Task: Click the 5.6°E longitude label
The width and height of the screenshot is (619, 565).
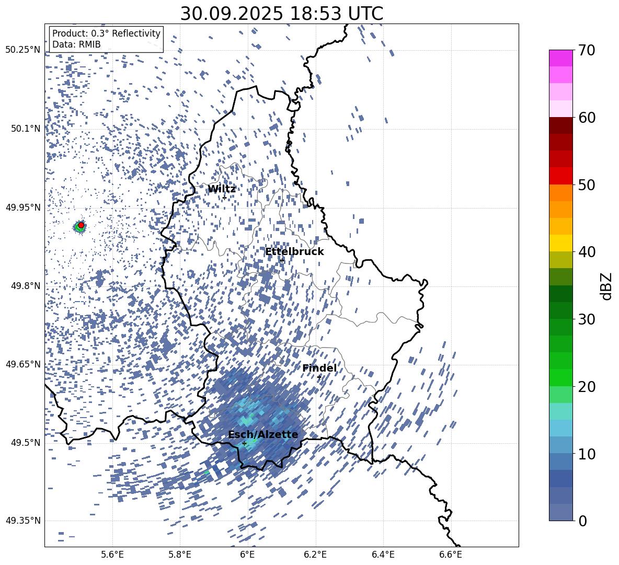Action: pyautogui.click(x=112, y=555)
